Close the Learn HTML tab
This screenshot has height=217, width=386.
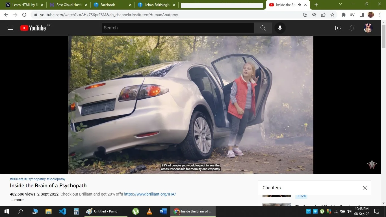click(x=42, y=5)
